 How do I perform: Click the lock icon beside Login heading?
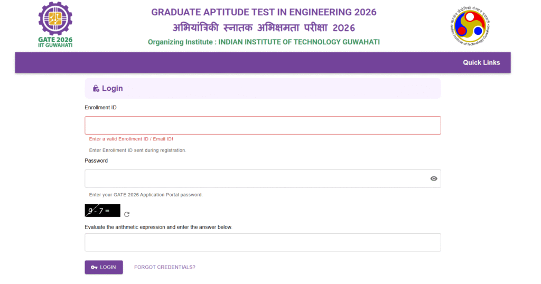click(x=96, y=89)
